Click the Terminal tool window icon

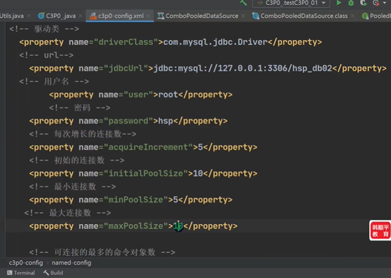pos(10,273)
